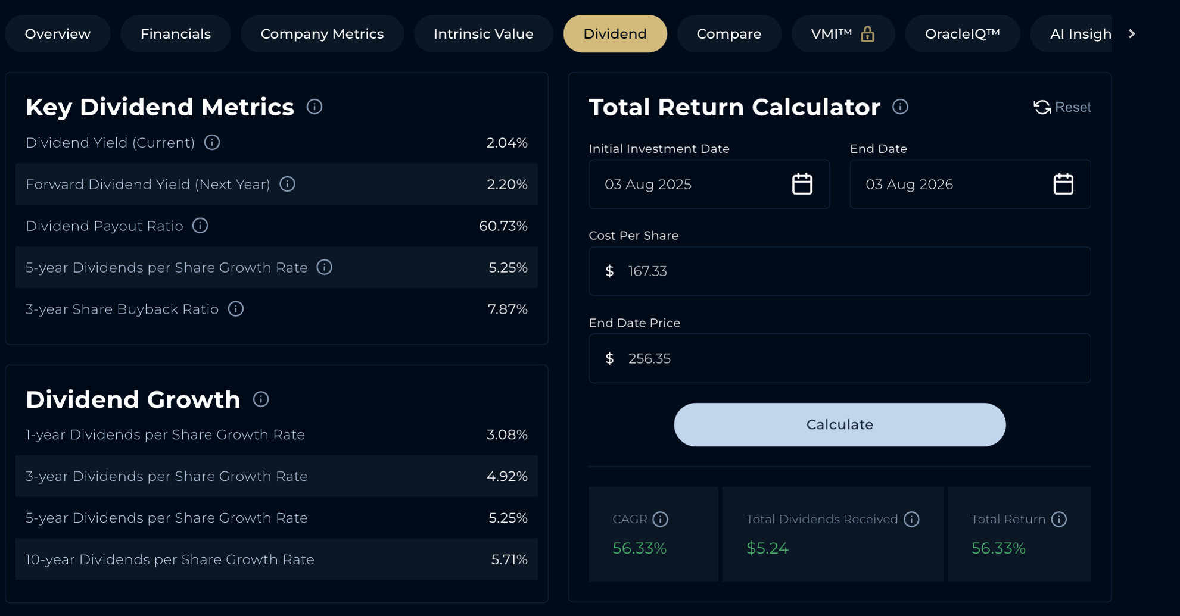
Task: Show info for 3-year Share Buyback Ratio
Action: click(x=236, y=309)
